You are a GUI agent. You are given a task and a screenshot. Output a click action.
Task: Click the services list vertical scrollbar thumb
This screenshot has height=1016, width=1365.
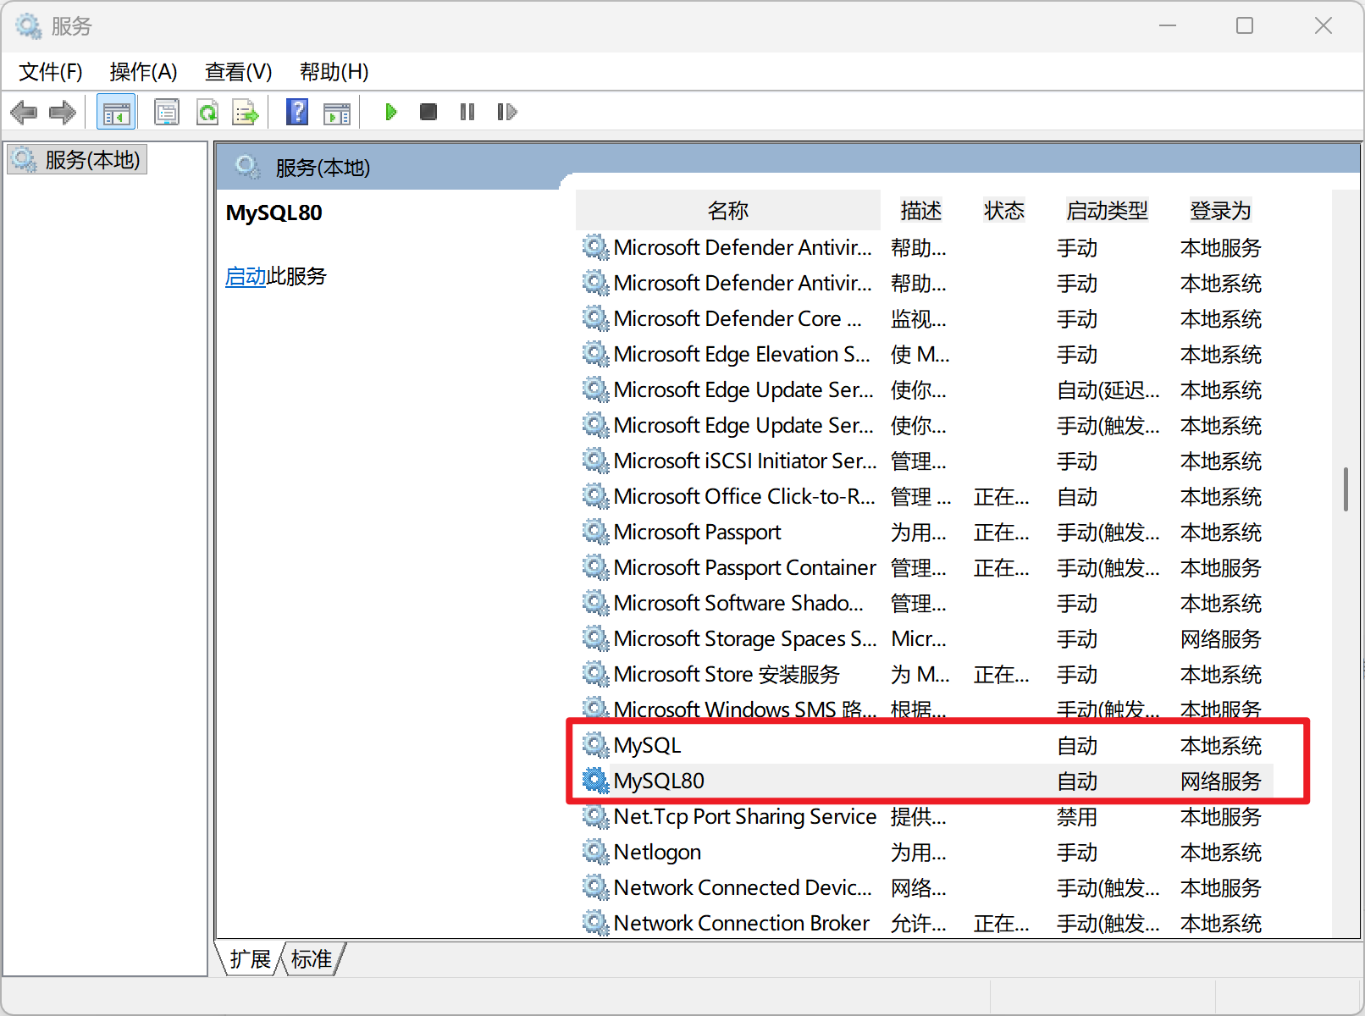click(1346, 489)
